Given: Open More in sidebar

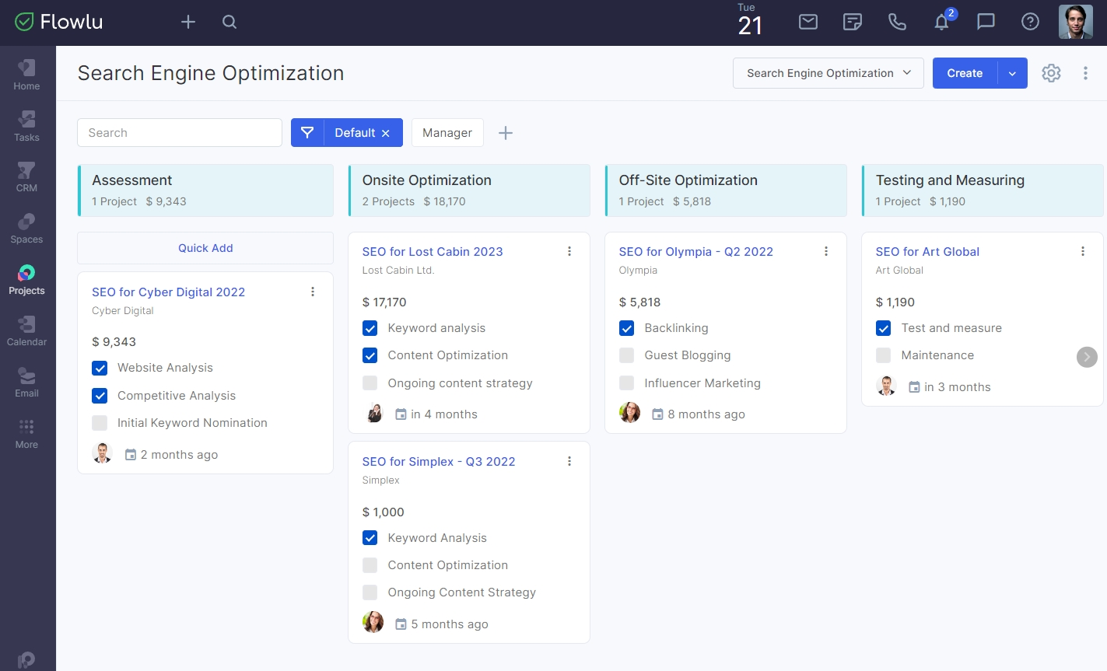Looking at the screenshot, I should 27,434.
